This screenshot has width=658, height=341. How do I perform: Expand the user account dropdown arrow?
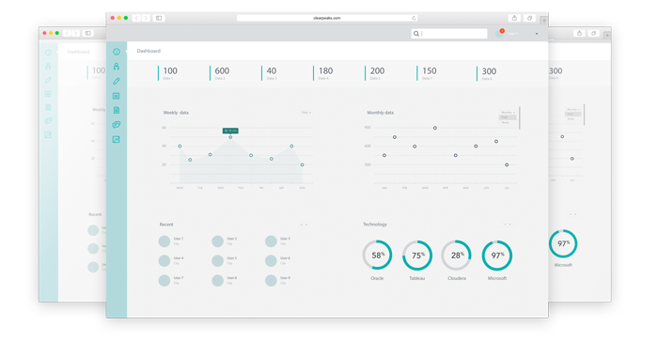click(x=537, y=34)
